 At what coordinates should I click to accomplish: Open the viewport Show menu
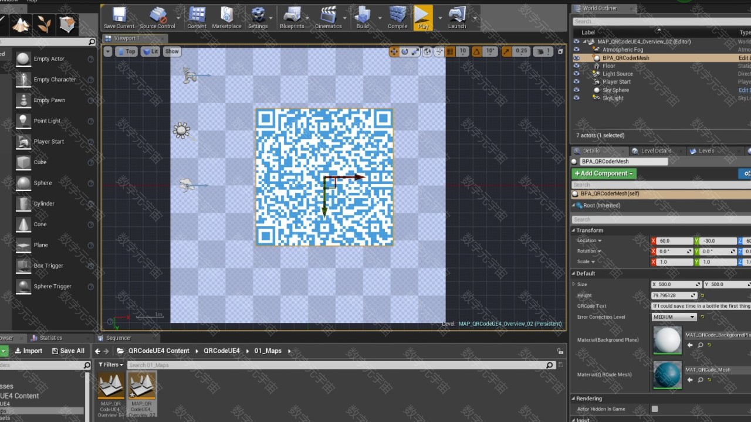point(172,52)
